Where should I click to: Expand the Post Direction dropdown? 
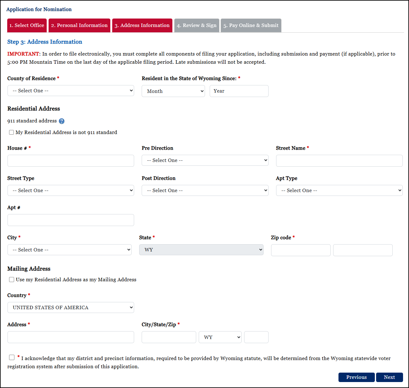click(205, 191)
